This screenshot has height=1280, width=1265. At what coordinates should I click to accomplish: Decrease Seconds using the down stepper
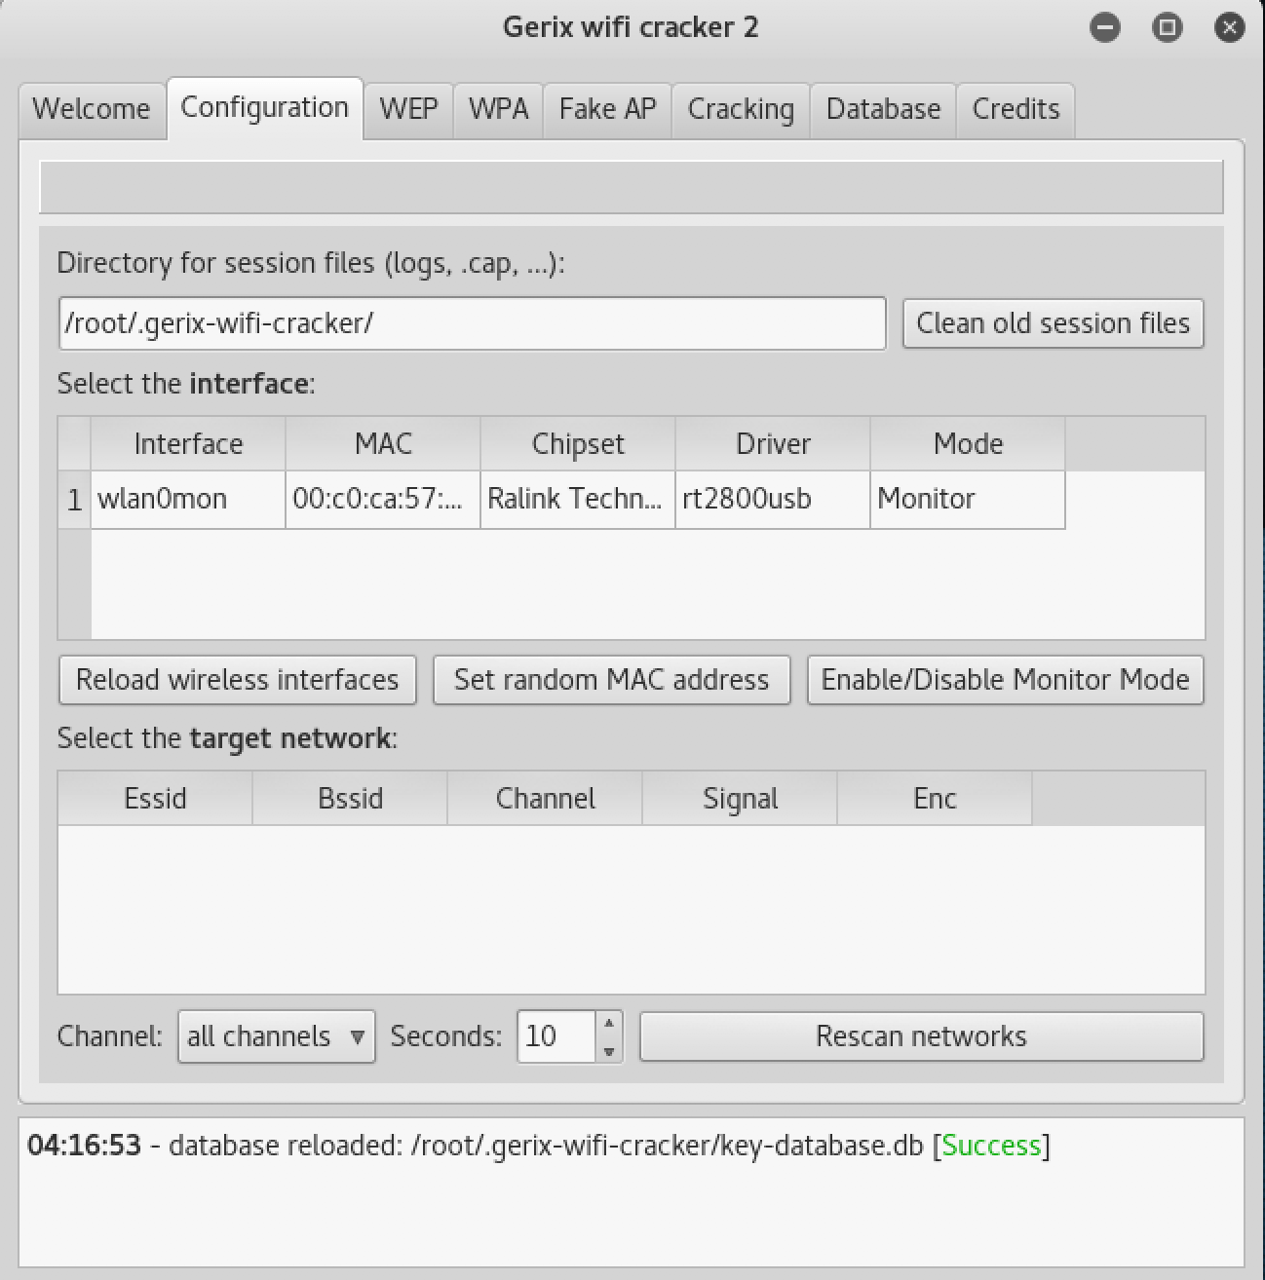coord(609,1050)
